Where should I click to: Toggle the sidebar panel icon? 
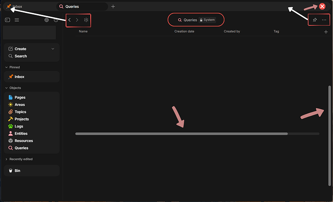point(7,20)
